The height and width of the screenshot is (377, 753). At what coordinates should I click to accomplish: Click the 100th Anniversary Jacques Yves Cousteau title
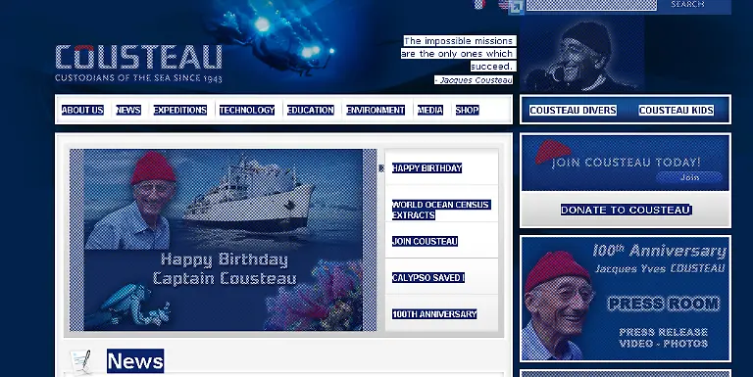pyautogui.click(x=660, y=259)
